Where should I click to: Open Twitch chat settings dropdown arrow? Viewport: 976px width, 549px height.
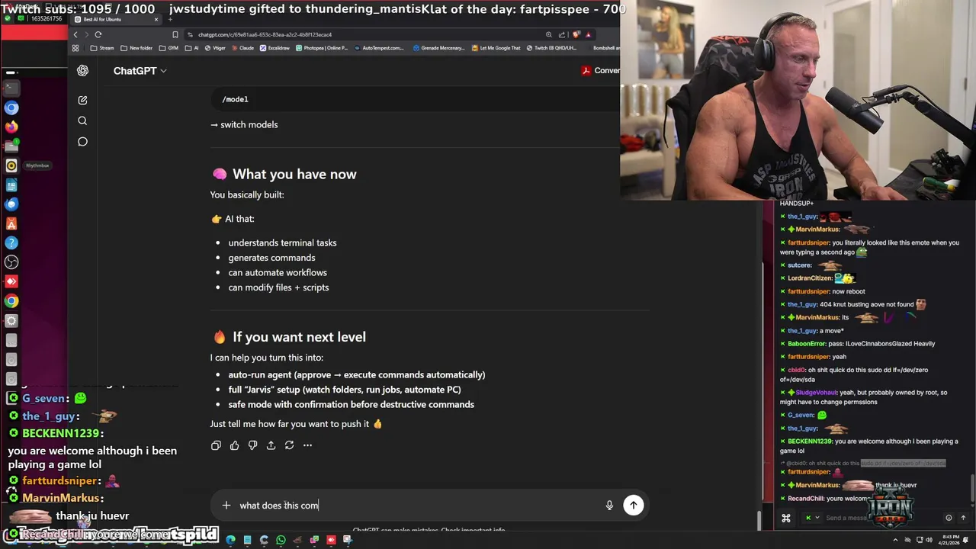click(817, 518)
